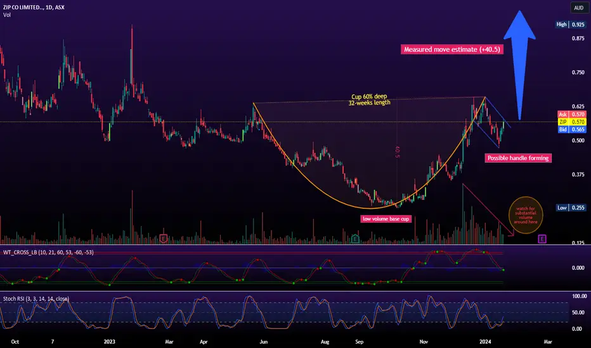Select the 'Measured move estimate (+40.5)' label

click(x=452, y=49)
